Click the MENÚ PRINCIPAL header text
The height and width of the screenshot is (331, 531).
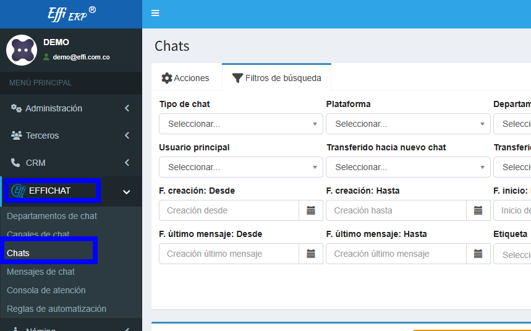(40, 83)
